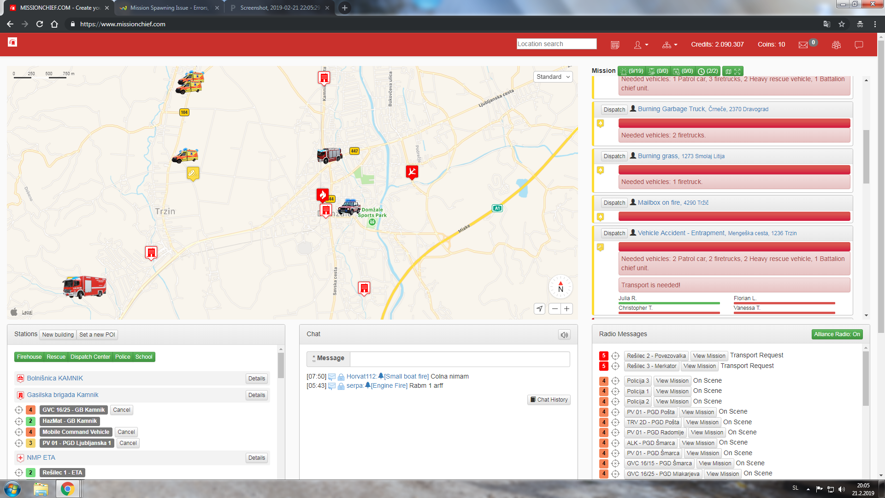The height and width of the screenshot is (498, 885).
Task: Select the helicopter station marker on map
Action: [x=412, y=172]
